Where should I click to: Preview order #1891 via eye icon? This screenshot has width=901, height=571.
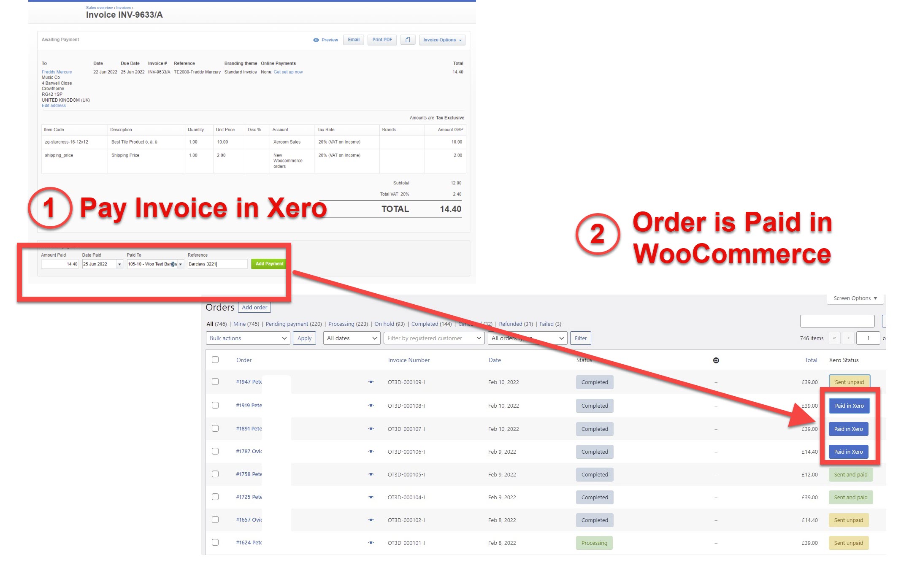pyautogui.click(x=371, y=429)
